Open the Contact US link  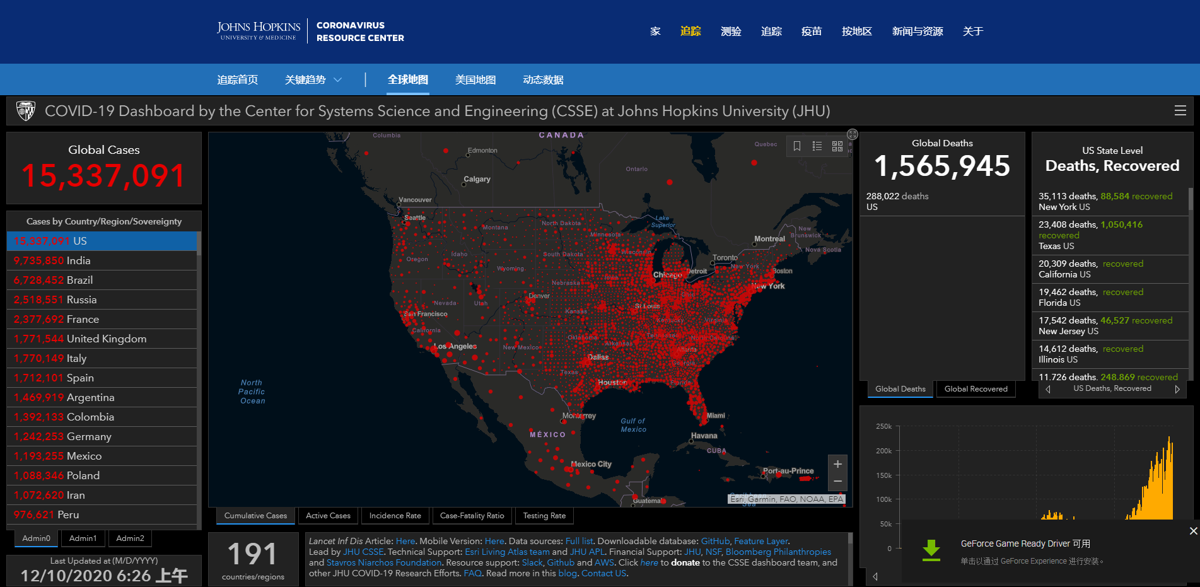604,573
